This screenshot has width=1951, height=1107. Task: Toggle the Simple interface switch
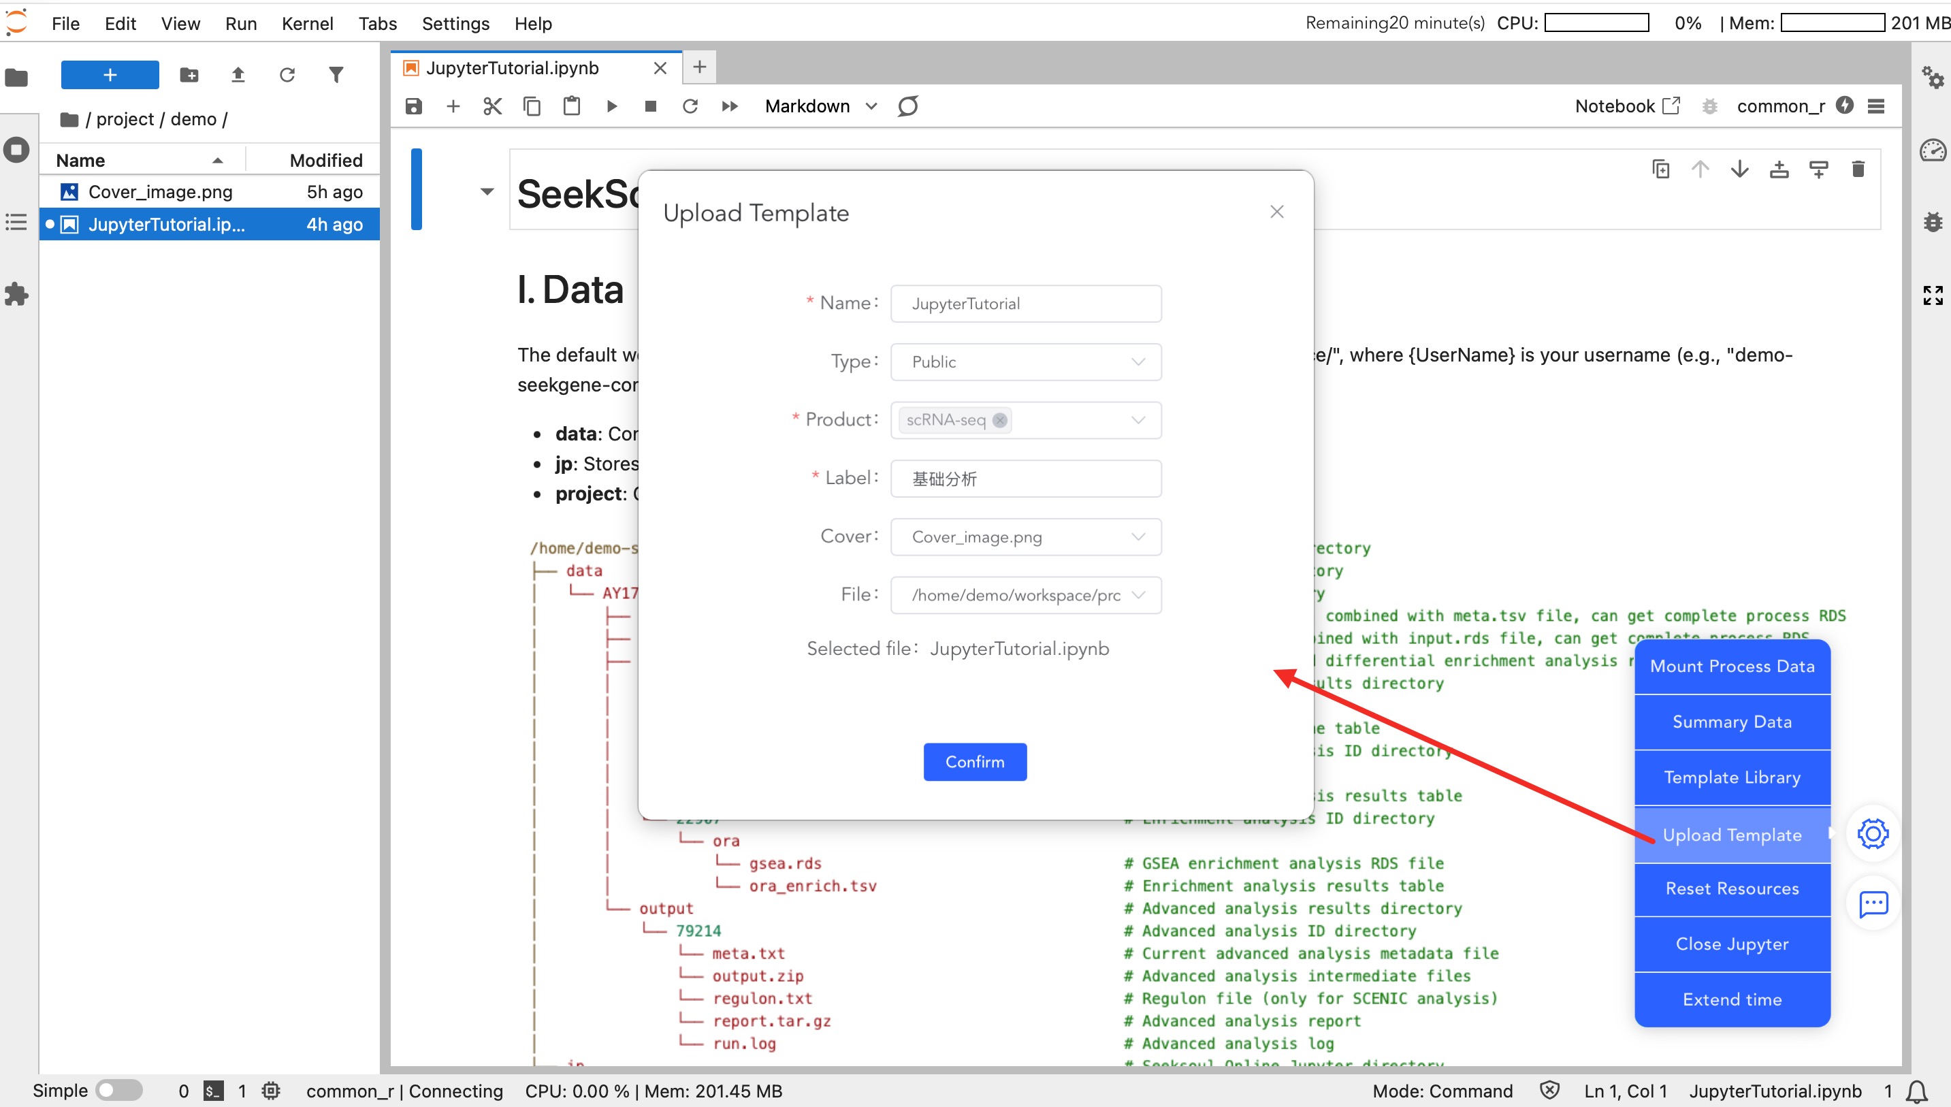118,1090
